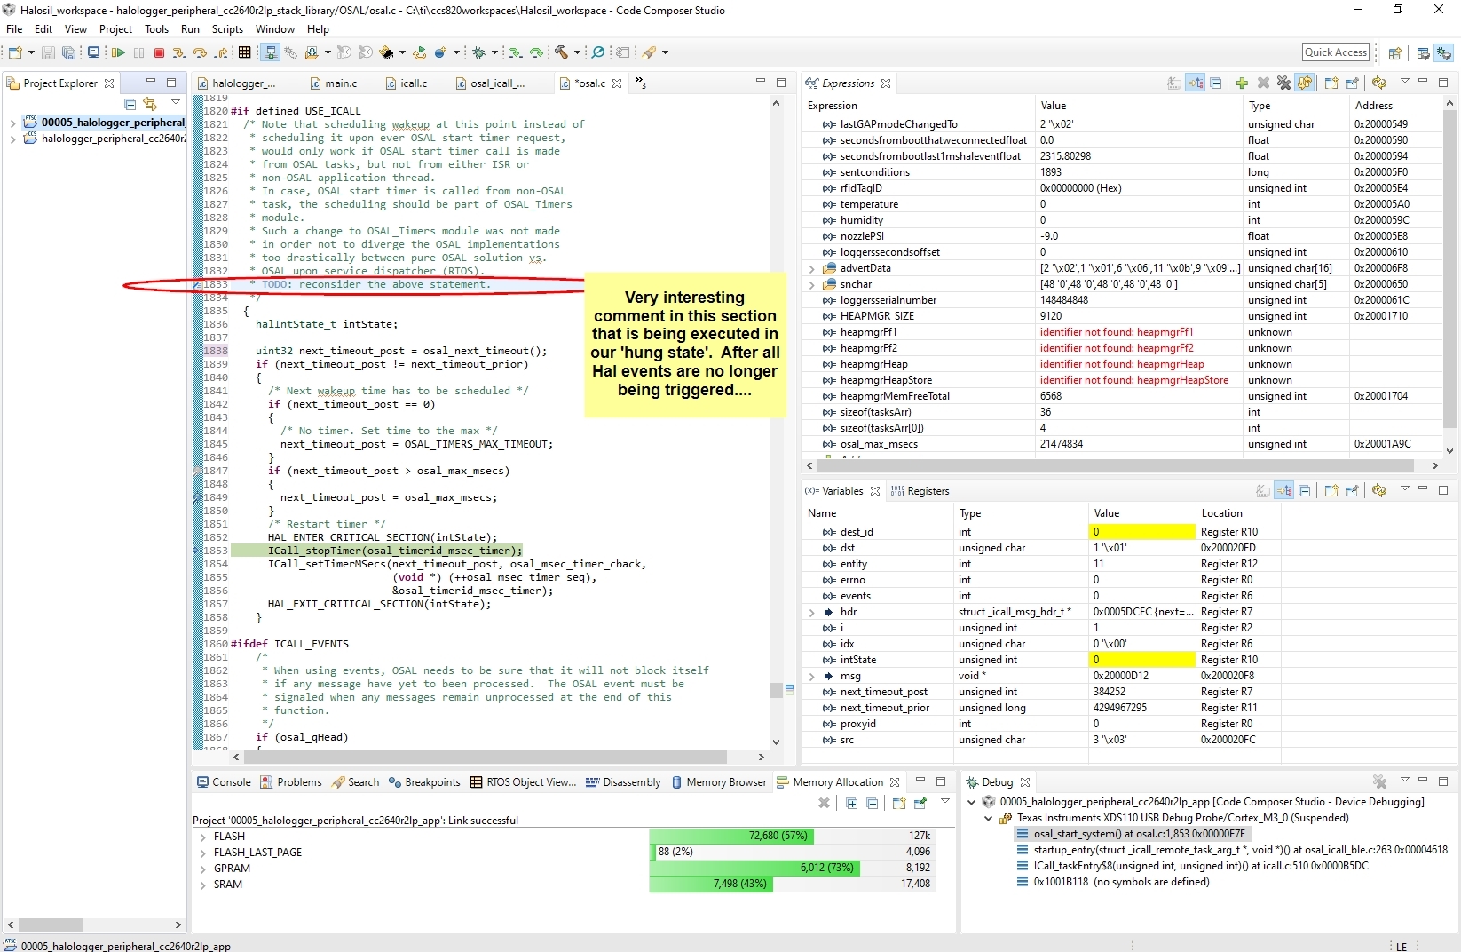Open the Run menu
The height and width of the screenshot is (952, 1461).
tap(190, 29)
